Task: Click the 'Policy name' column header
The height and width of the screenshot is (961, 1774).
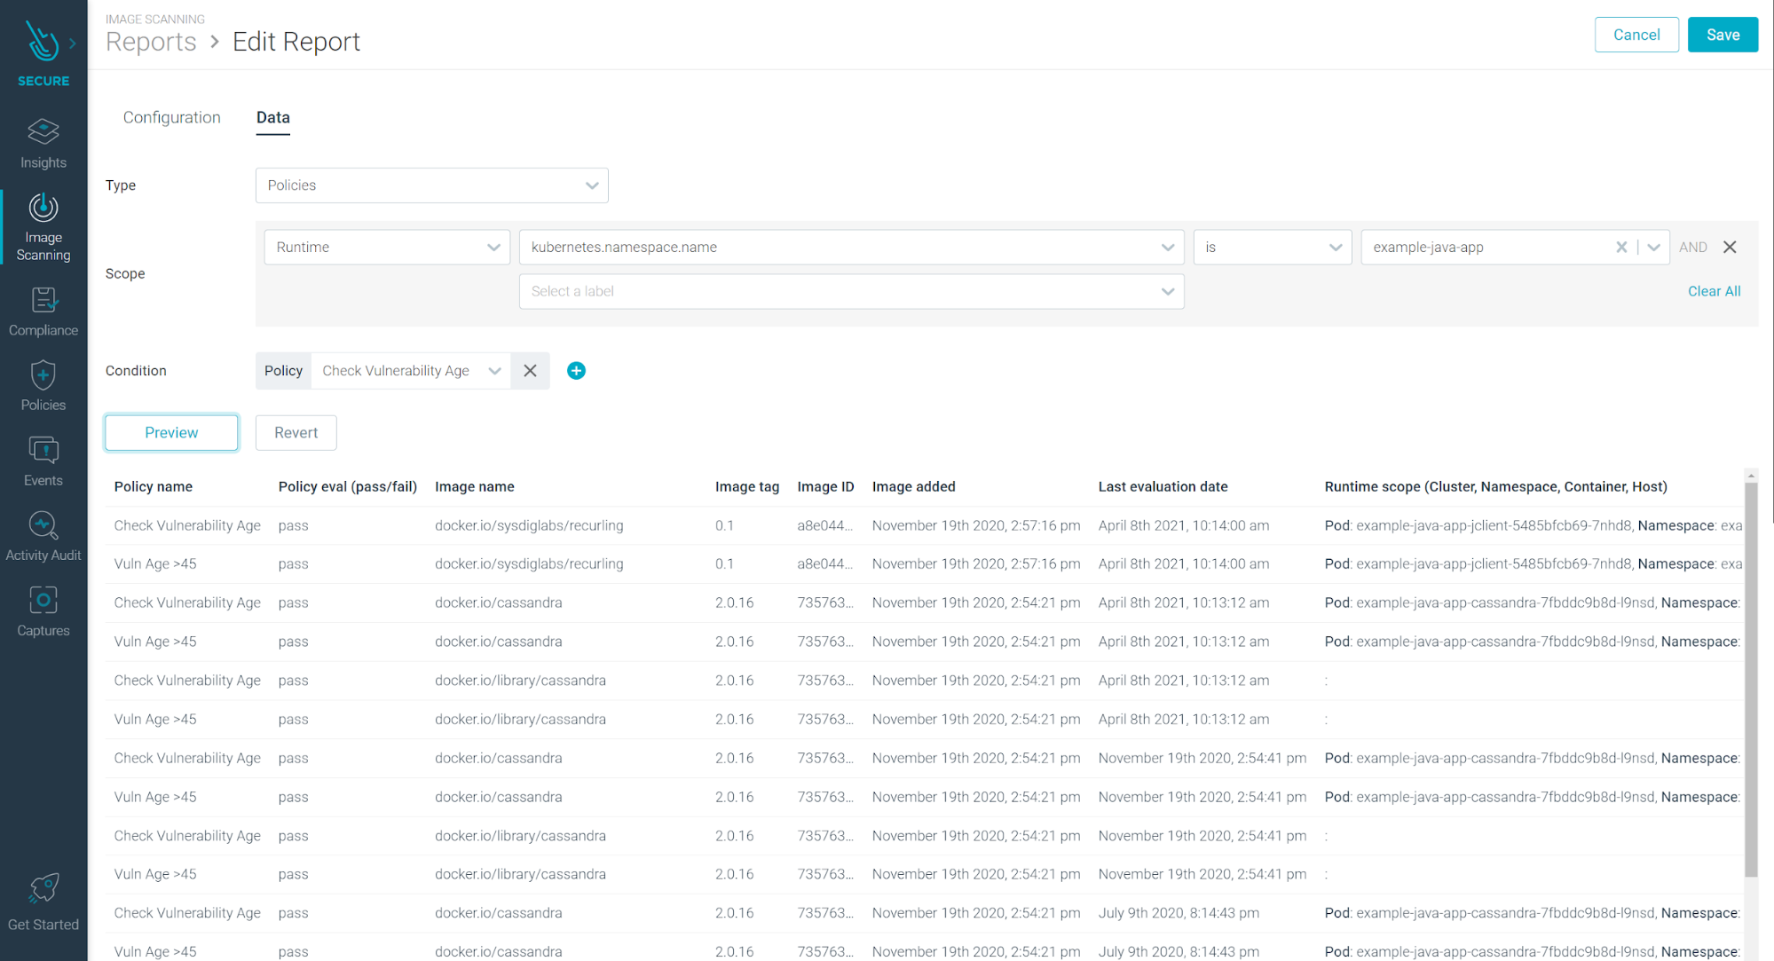Action: click(154, 486)
